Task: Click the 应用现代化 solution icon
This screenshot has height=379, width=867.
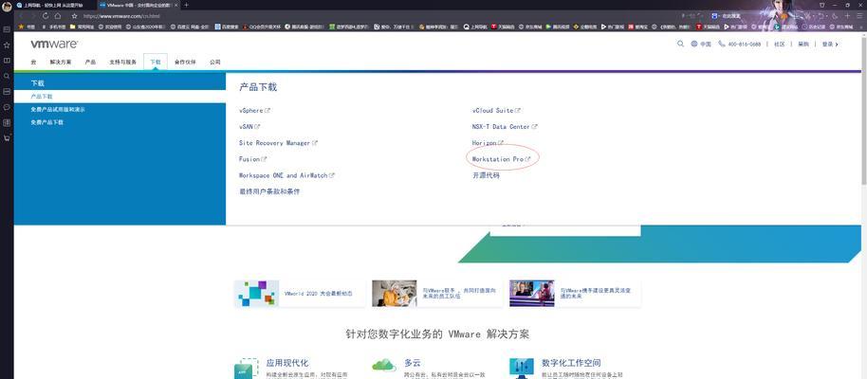Action: (x=246, y=368)
